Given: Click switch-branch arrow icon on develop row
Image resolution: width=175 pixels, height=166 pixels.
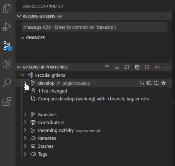Looking at the screenshot, I should point(142,83).
